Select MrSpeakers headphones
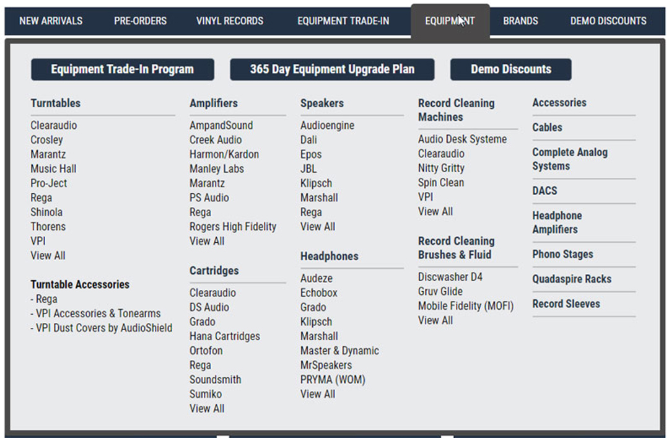The width and height of the screenshot is (669, 438). click(326, 366)
